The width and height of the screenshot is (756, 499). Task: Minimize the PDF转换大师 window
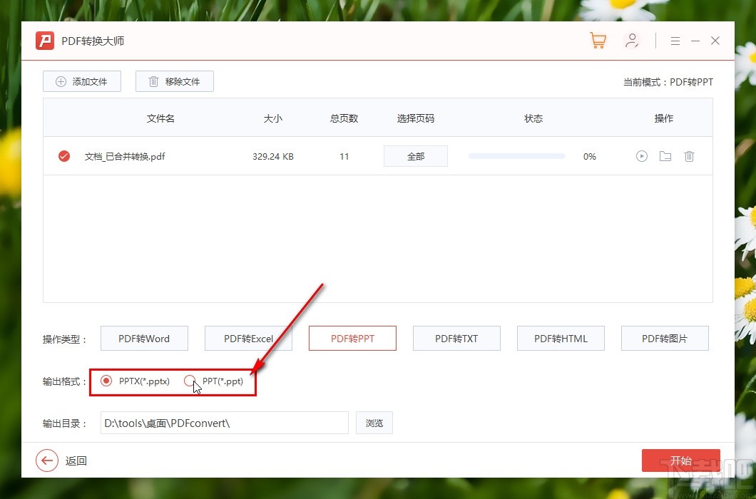click(695, 41)
